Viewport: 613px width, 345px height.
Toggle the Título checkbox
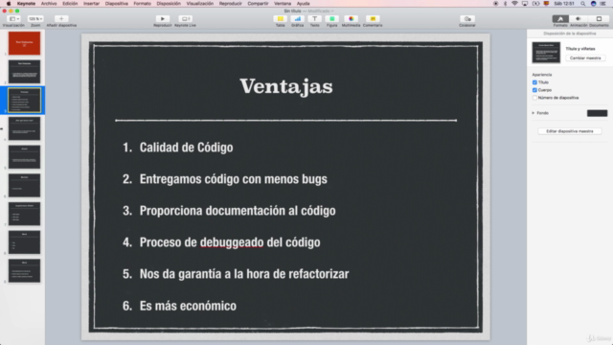[x=534, y=82]
